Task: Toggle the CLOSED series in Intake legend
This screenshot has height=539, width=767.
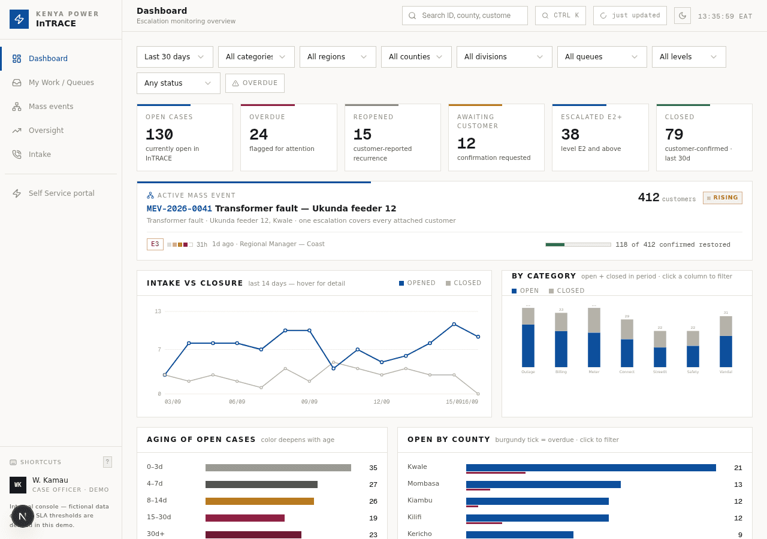Action: tap(464, 283)
